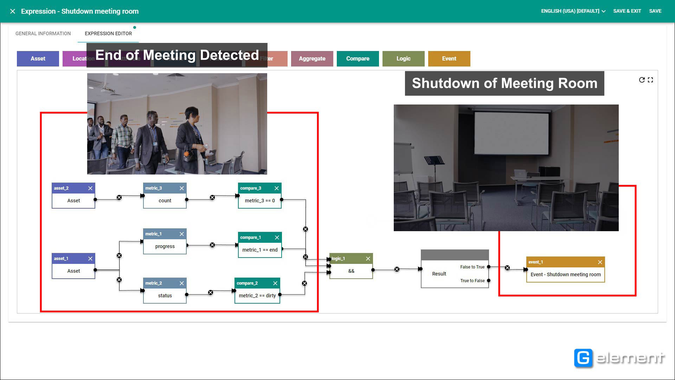Toggle fullscreen canvas mode
The image size is (675, 380).
650,80
